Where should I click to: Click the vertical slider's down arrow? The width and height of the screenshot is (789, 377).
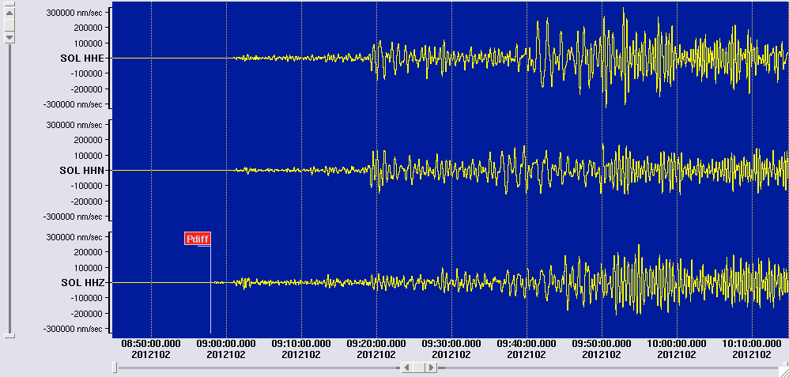point(9,37)
